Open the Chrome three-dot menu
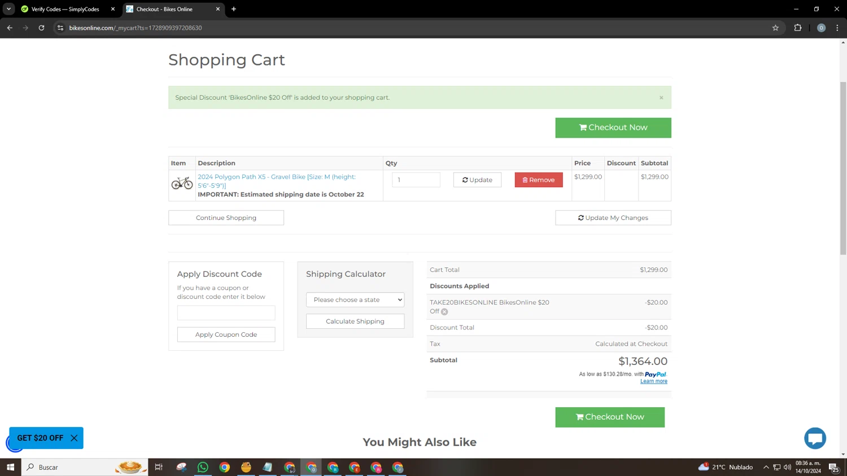Screen dimensions: 847x476 pyautogui.click(x=837, y=28)
